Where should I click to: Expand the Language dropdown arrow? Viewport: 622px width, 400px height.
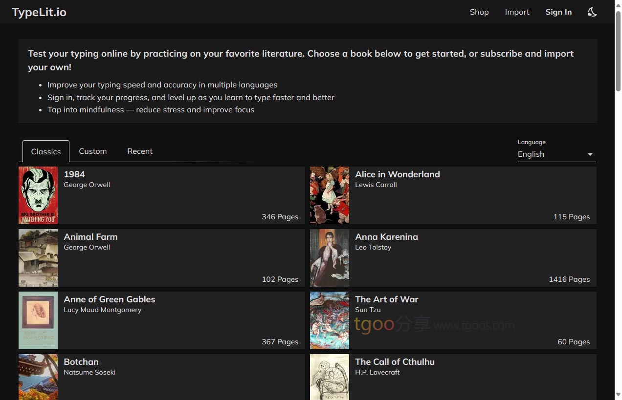(590, 154)
